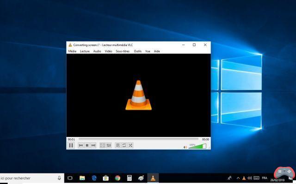
Task: Click the VLC video display area
Action: pyautogui.click(x=138, y=95)
